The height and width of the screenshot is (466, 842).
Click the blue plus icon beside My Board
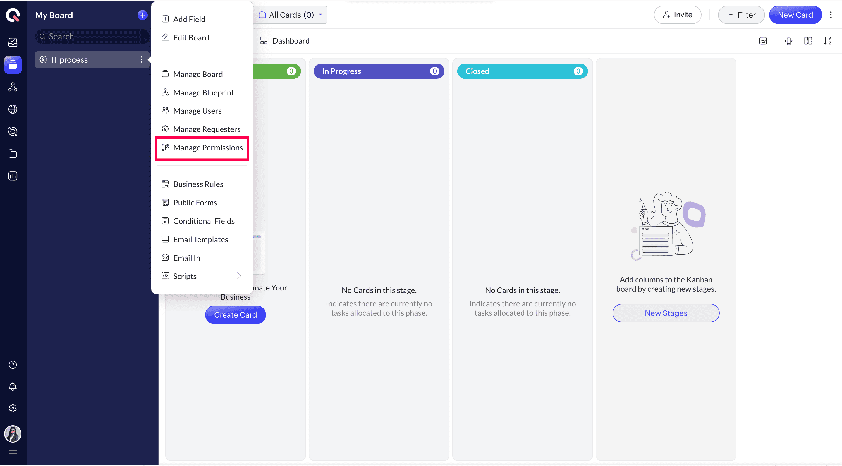coord(142,15)
